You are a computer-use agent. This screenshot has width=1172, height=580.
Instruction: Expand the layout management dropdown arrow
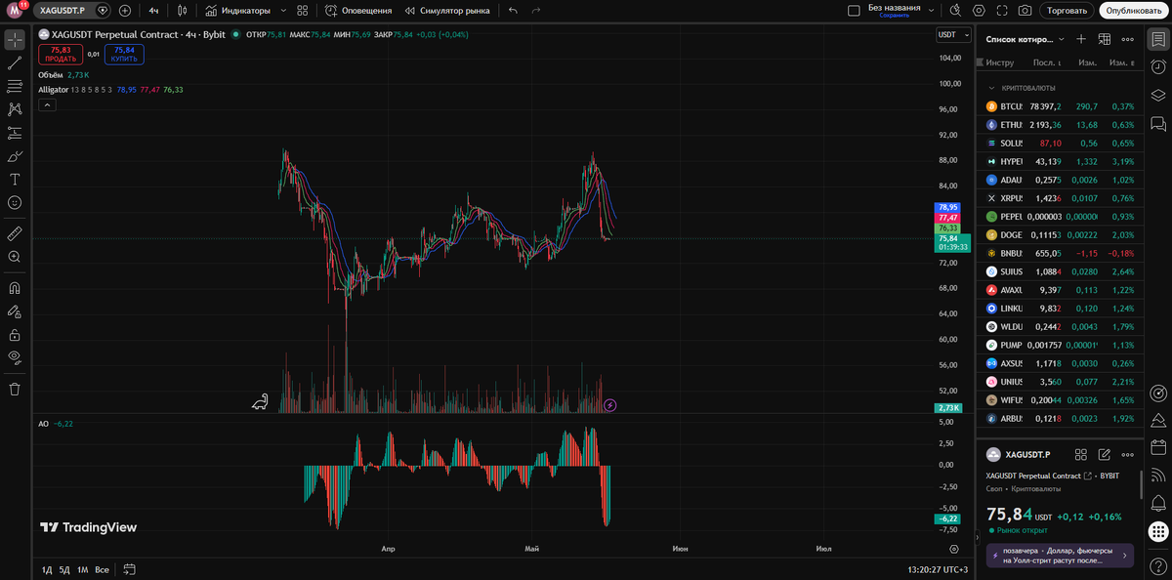(932, 11)
